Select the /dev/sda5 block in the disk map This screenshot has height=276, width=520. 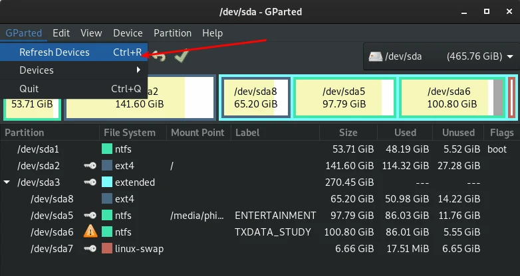pyautogui.click(x=344, y=98)
